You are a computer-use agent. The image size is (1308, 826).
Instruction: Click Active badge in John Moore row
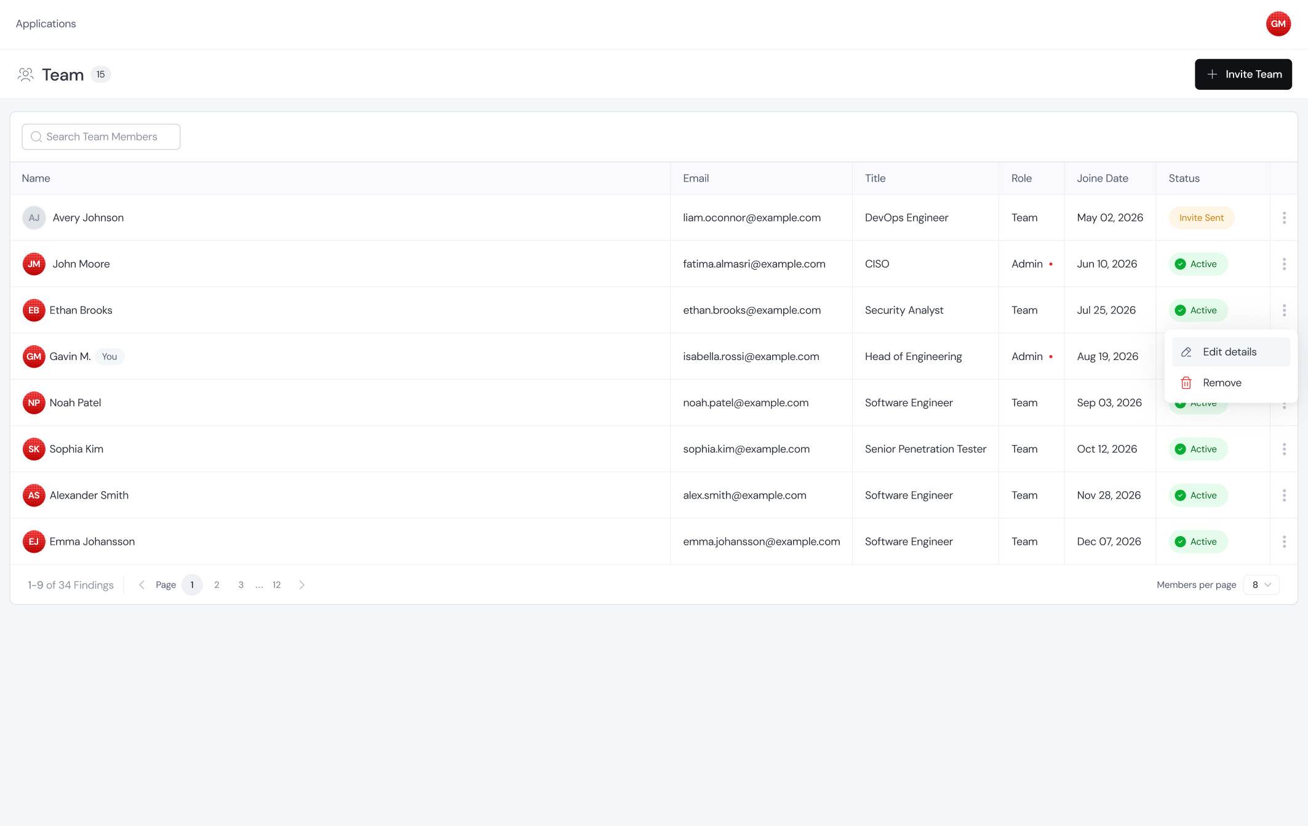coord(1197,264)
